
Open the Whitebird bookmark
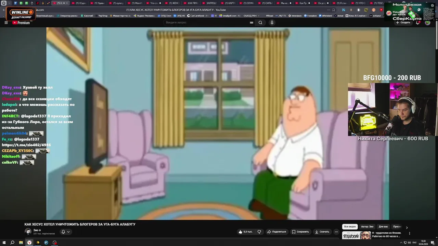pyautogui.click(x=325, y=16)
